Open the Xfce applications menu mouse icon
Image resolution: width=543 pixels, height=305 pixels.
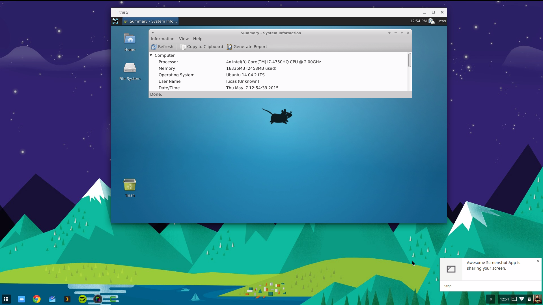[115, 21]
